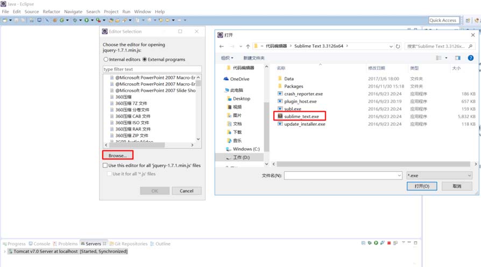The image size is (481, 267).
Task: Click the horizontal scrollbar in the file list
Action: pos(373,164)
